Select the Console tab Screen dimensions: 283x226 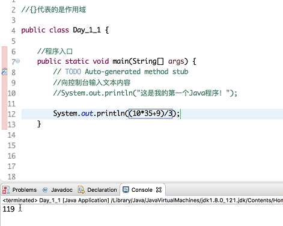point(142,190)
